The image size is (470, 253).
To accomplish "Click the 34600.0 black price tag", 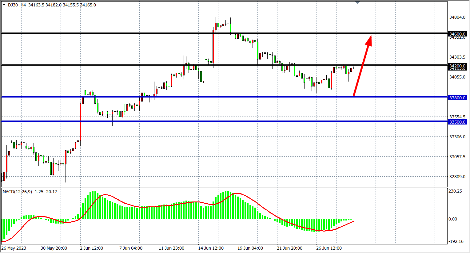I will click(457, 34).
